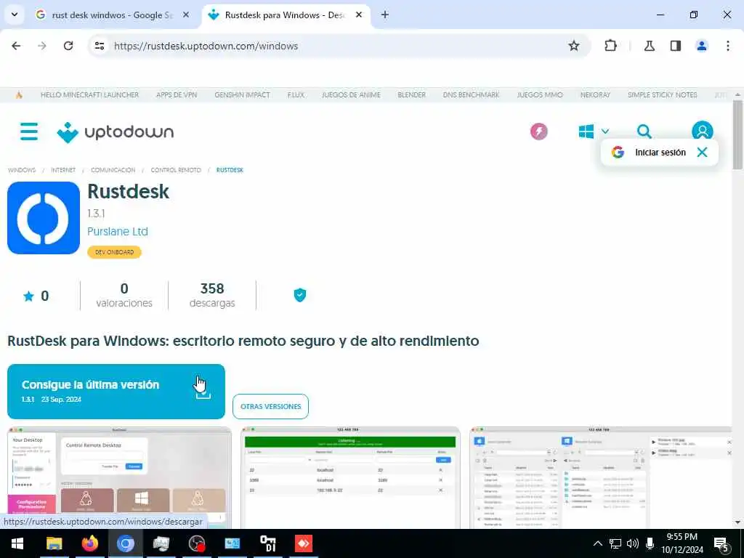
Task: Open the network tray icon
Action: [615, 543]
